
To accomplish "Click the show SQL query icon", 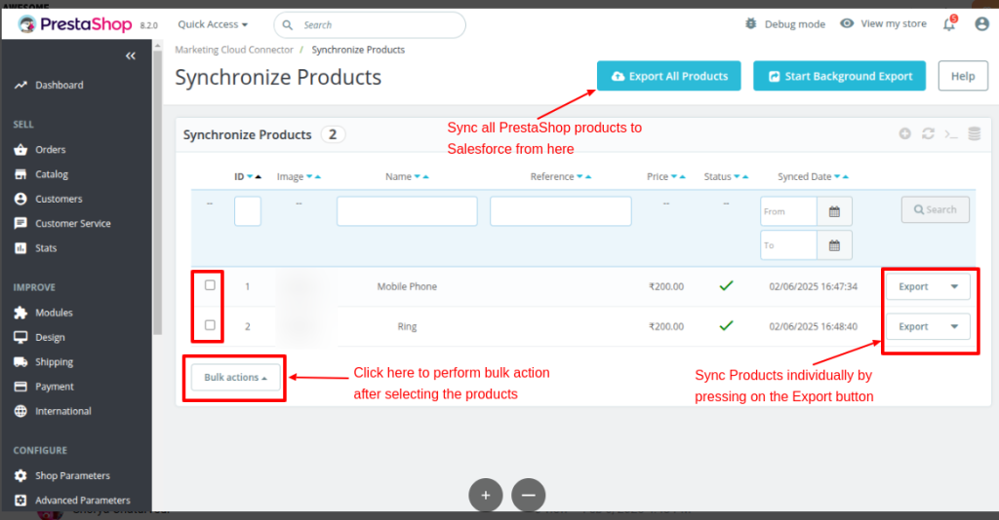I will 951,134.
